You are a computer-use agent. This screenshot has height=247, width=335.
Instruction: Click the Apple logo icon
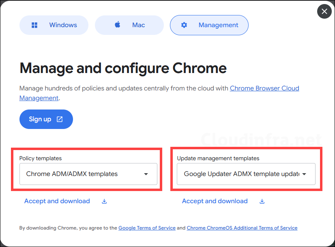point(118,25)
